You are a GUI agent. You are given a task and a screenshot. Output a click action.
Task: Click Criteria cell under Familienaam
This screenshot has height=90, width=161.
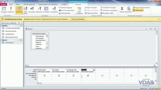pos(45,77)
